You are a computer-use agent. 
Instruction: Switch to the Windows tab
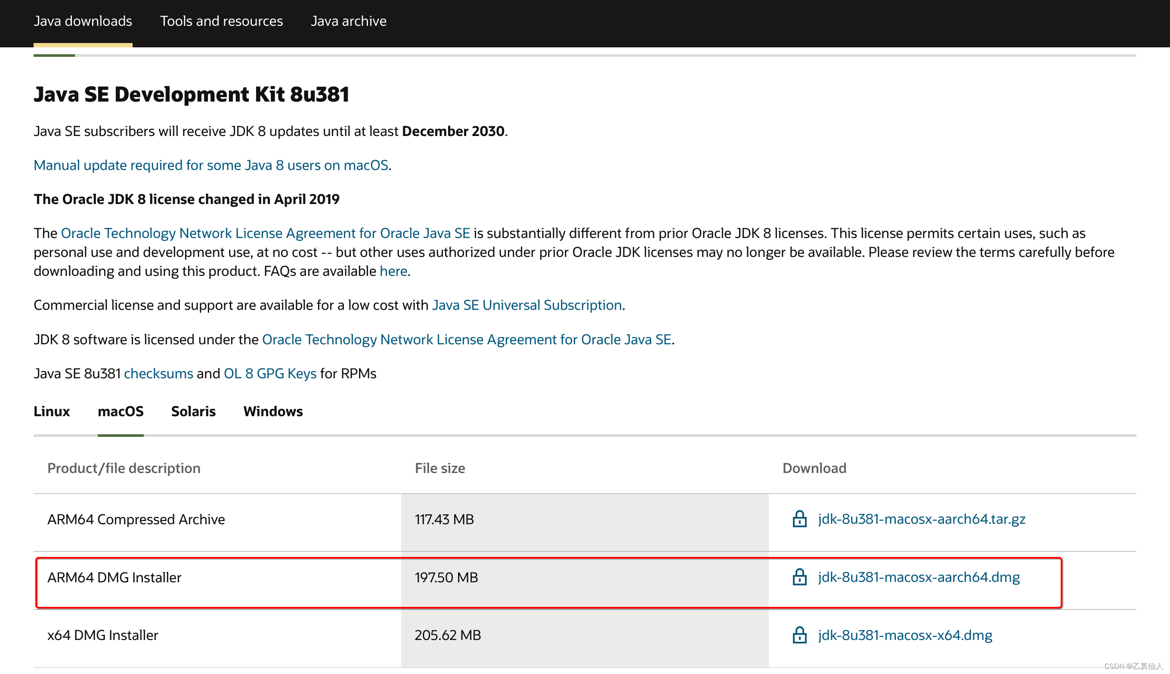pos(273,411)
